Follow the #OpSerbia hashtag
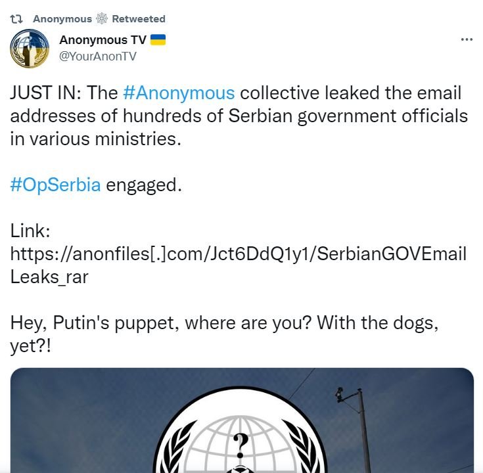 click(x=56, y=185)
